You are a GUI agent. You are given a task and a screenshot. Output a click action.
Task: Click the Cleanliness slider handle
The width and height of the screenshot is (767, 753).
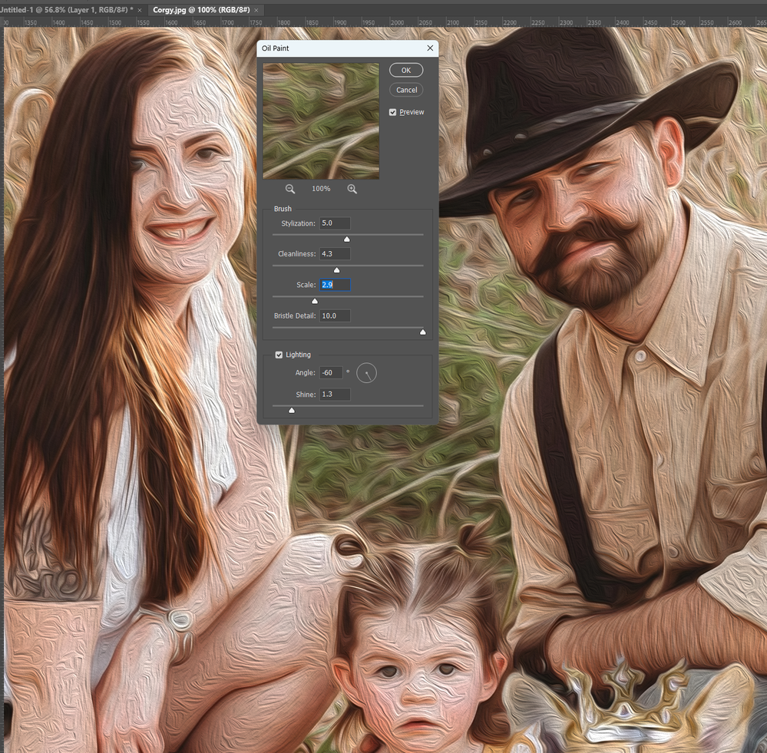point(336,270)
